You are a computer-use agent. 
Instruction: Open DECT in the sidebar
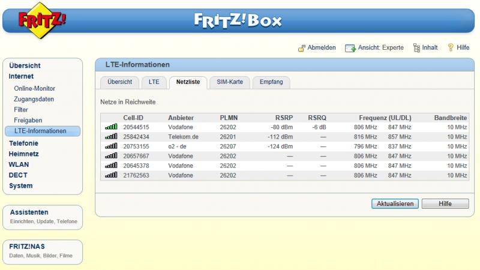tap(18, 175)
